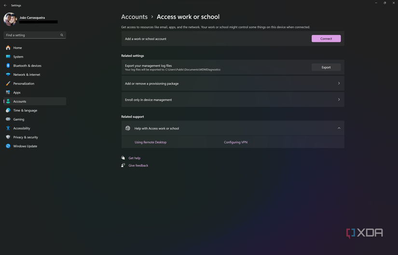The width and height of the screenshot is (398, 255).
Task: Open Privacy & security shield icon
Action: point(8,137)
